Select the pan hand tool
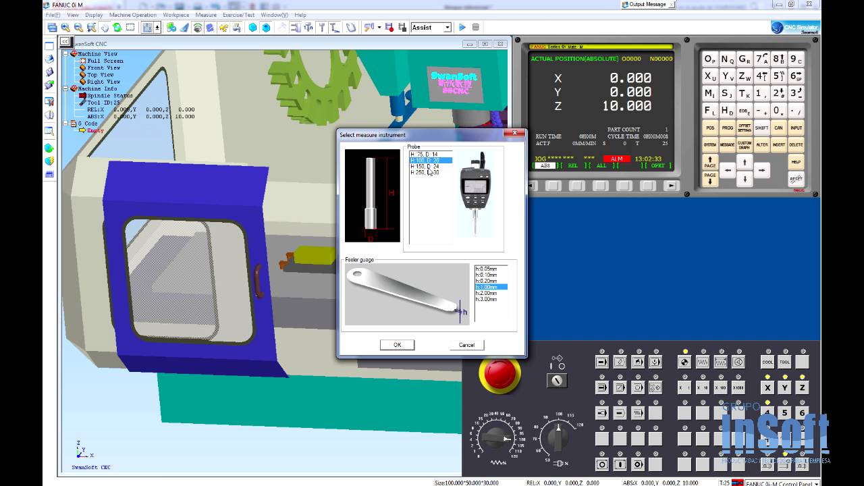The height and width of the screenshot is (486, 864). [x=105, y=28]
